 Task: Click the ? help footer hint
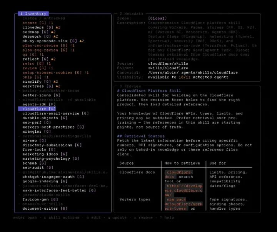[167, 218]
